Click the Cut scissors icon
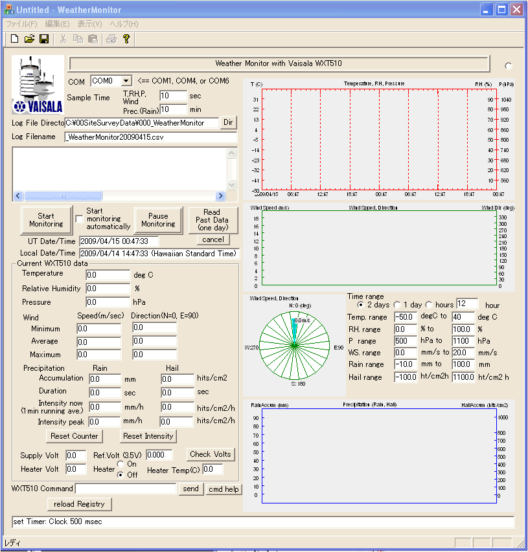 click(x=63, y=39)
